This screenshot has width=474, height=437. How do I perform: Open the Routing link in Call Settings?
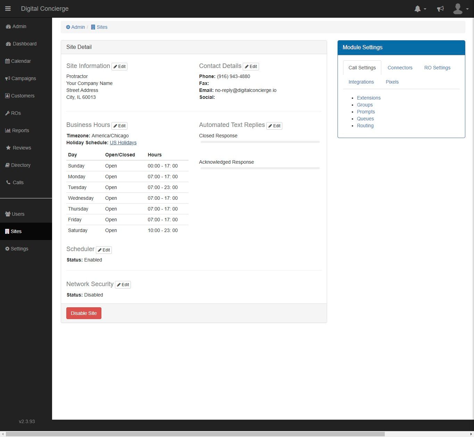[365, 126]
